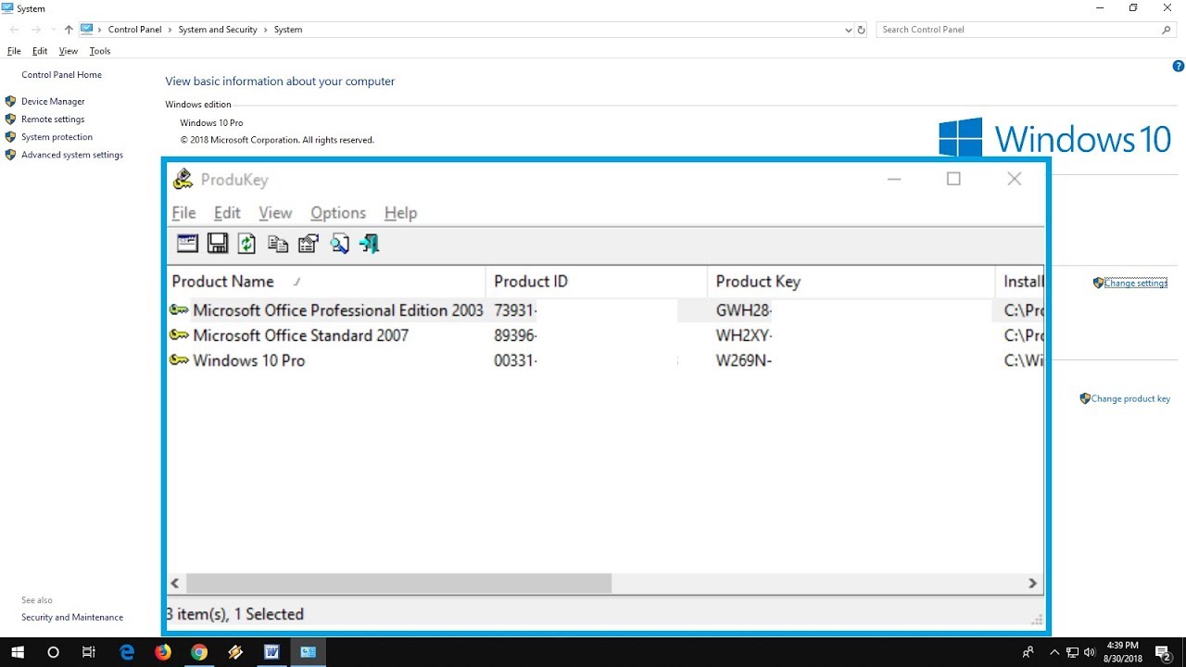
Task: Open the Windows Start button
Action: [17, 652]
